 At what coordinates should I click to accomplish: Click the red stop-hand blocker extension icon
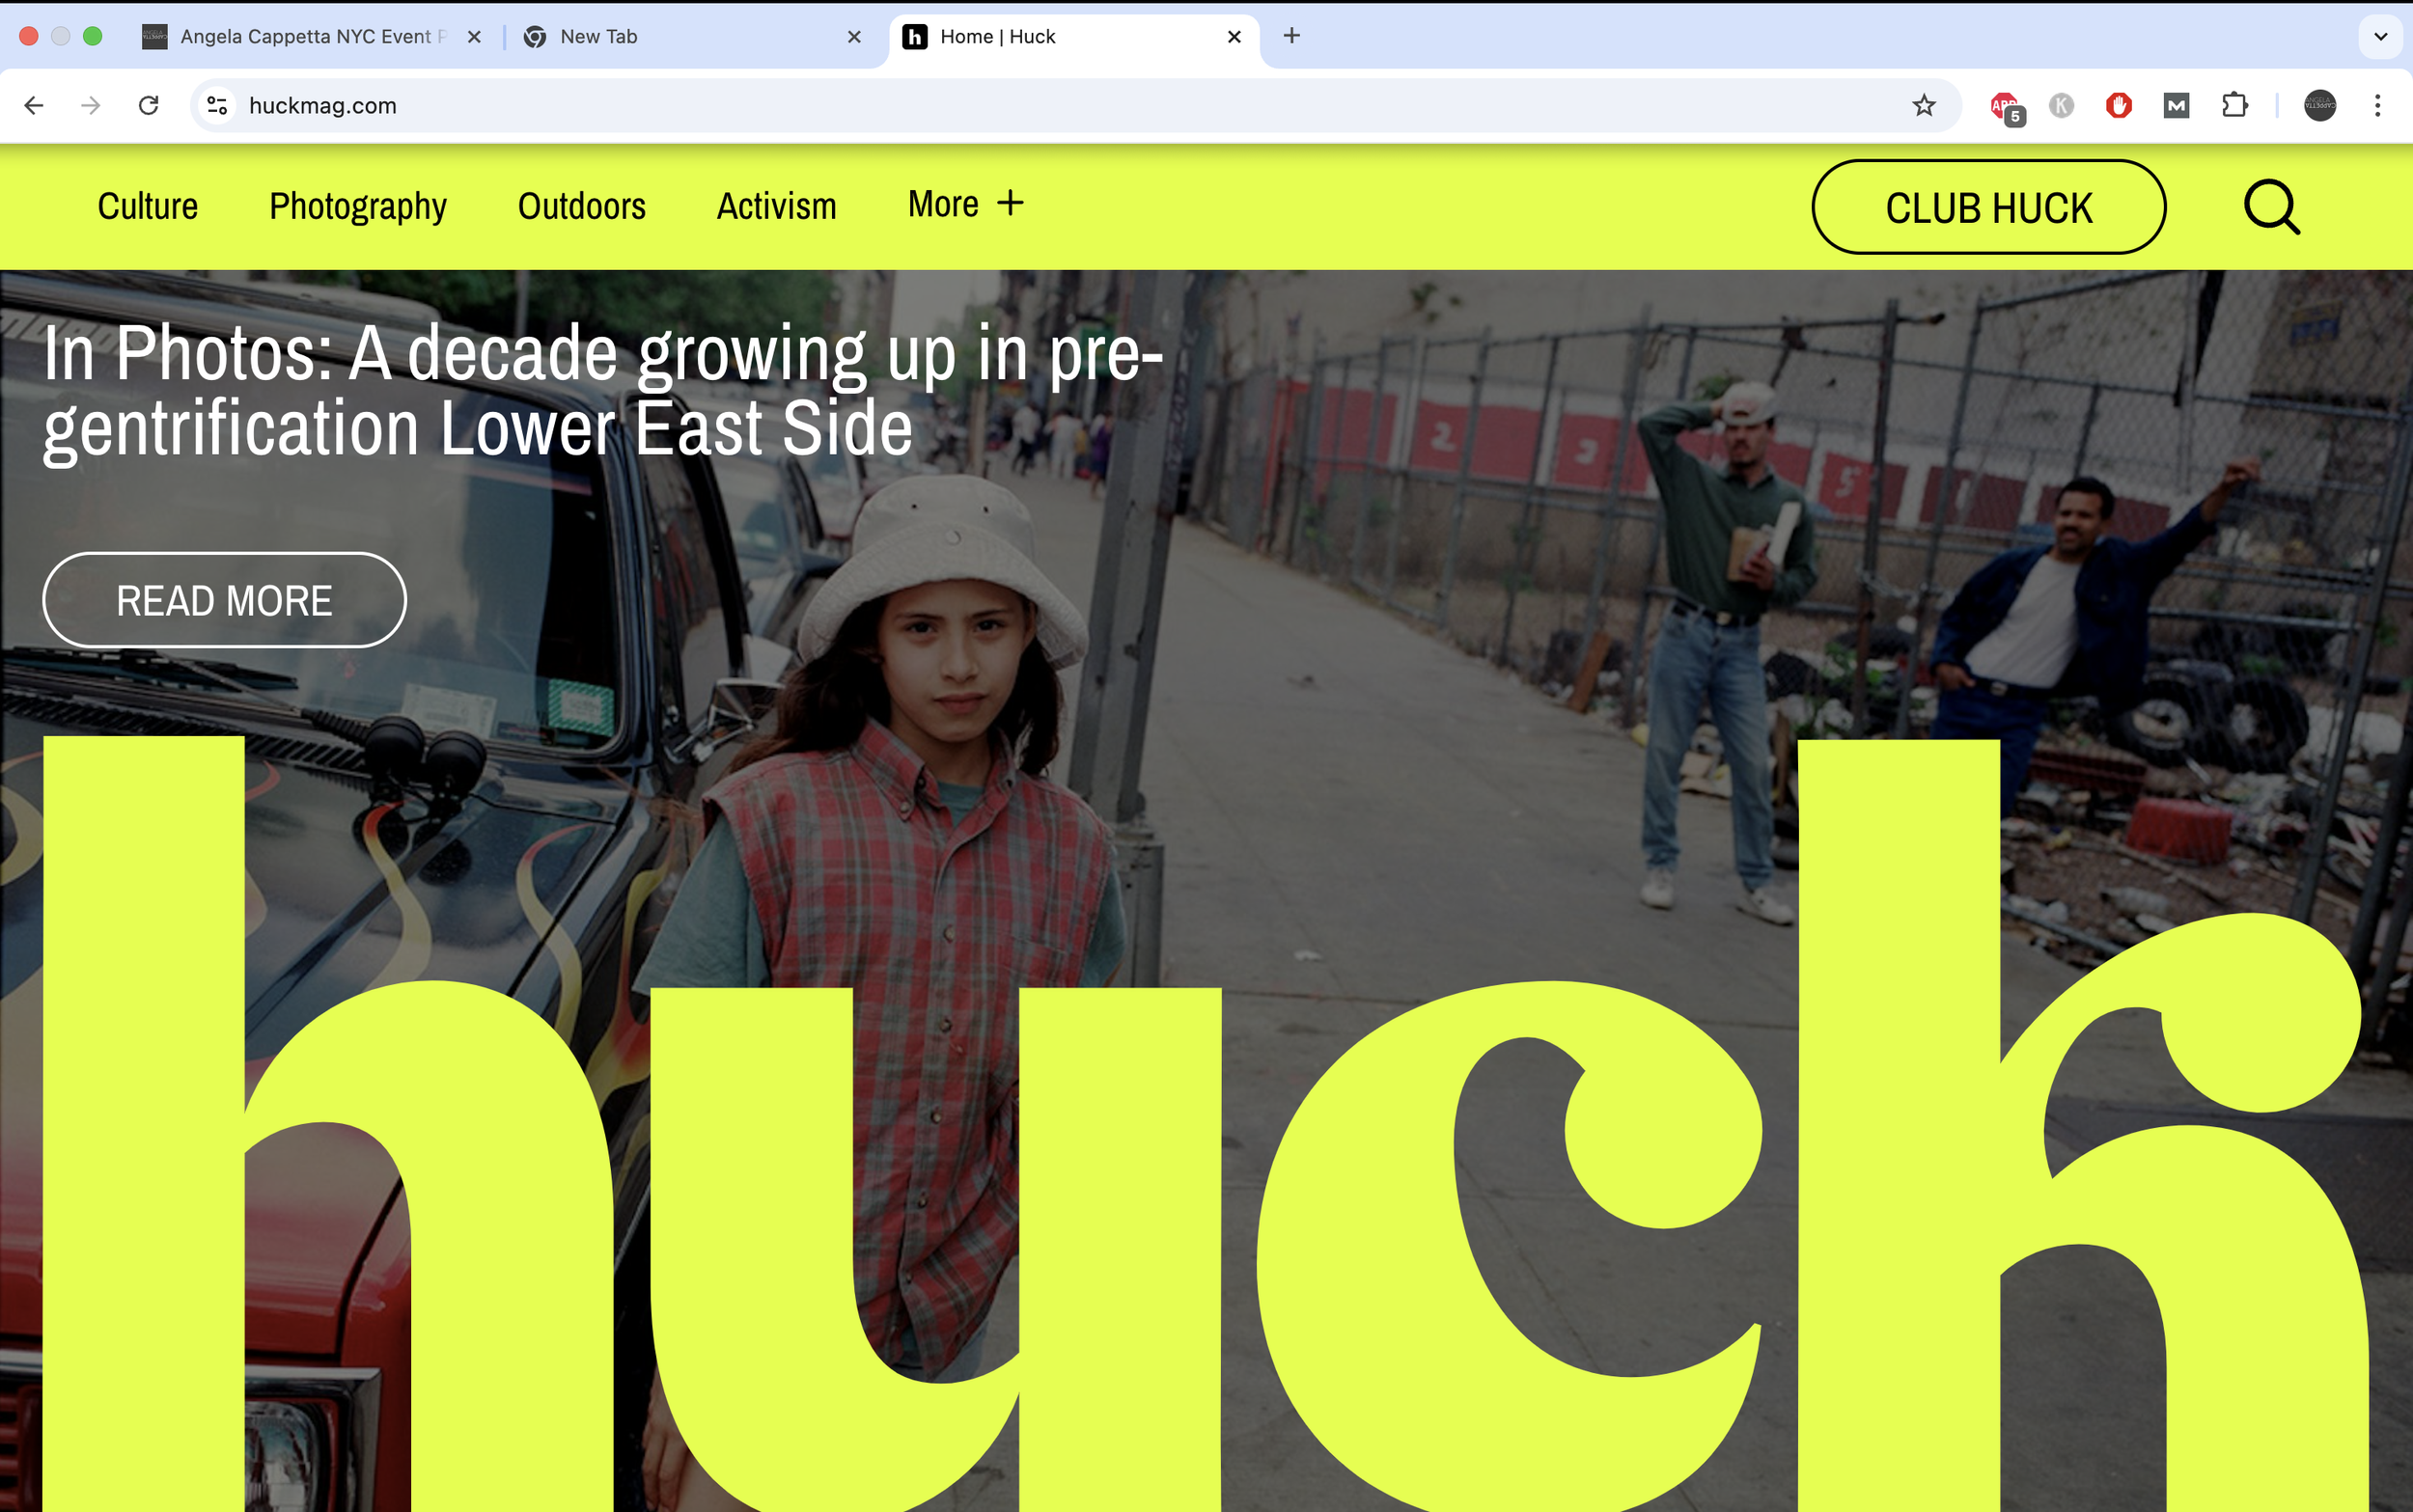point(2118,105)
